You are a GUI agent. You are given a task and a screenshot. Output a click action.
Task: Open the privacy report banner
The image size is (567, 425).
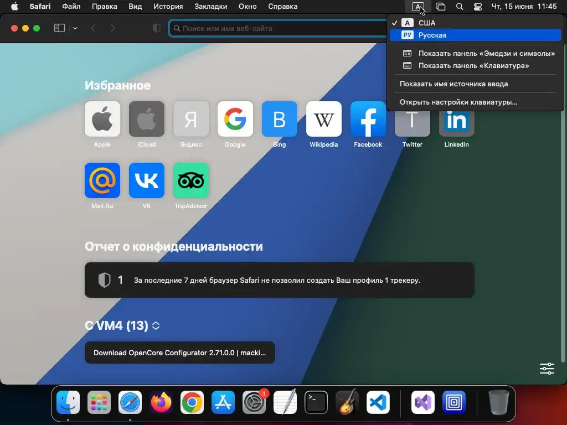click(280, 280)
